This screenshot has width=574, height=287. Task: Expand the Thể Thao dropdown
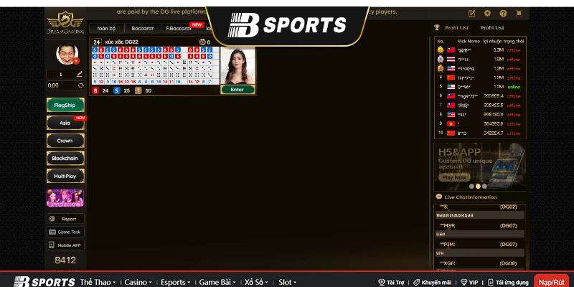98,282
